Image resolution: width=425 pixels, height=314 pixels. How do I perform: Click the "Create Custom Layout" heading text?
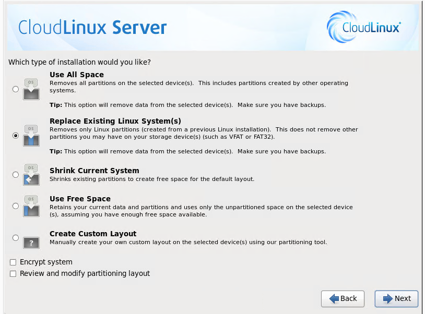(93, 234)
